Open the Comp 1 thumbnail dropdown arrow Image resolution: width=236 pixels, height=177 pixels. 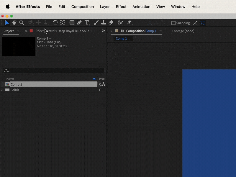[x=50, y=39]
